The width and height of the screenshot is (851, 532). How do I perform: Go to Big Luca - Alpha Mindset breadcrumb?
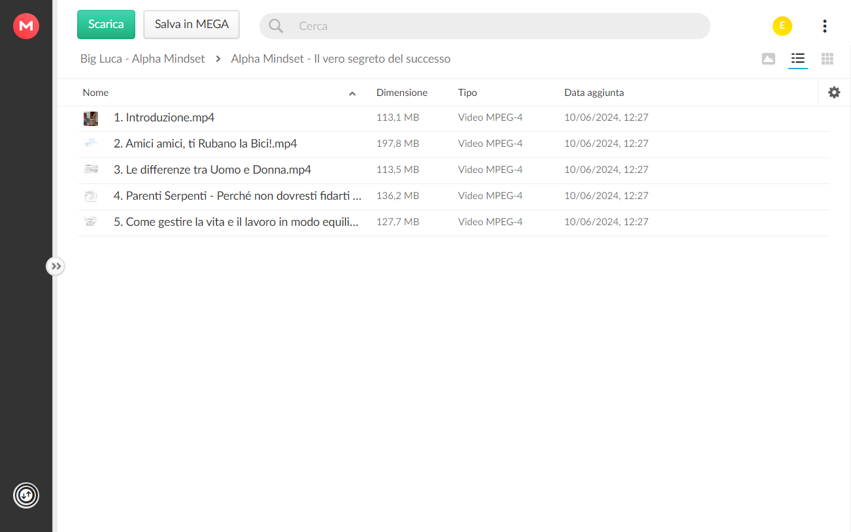pyautogui.click(x=142, y=59)
